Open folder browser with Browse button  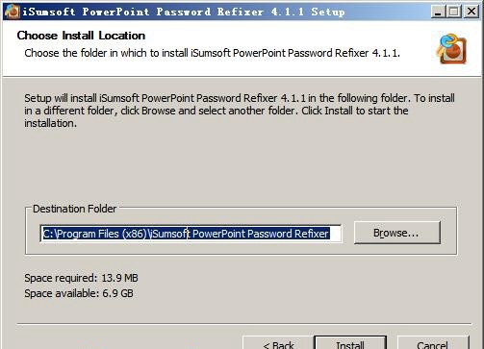(x=397, y=233)
